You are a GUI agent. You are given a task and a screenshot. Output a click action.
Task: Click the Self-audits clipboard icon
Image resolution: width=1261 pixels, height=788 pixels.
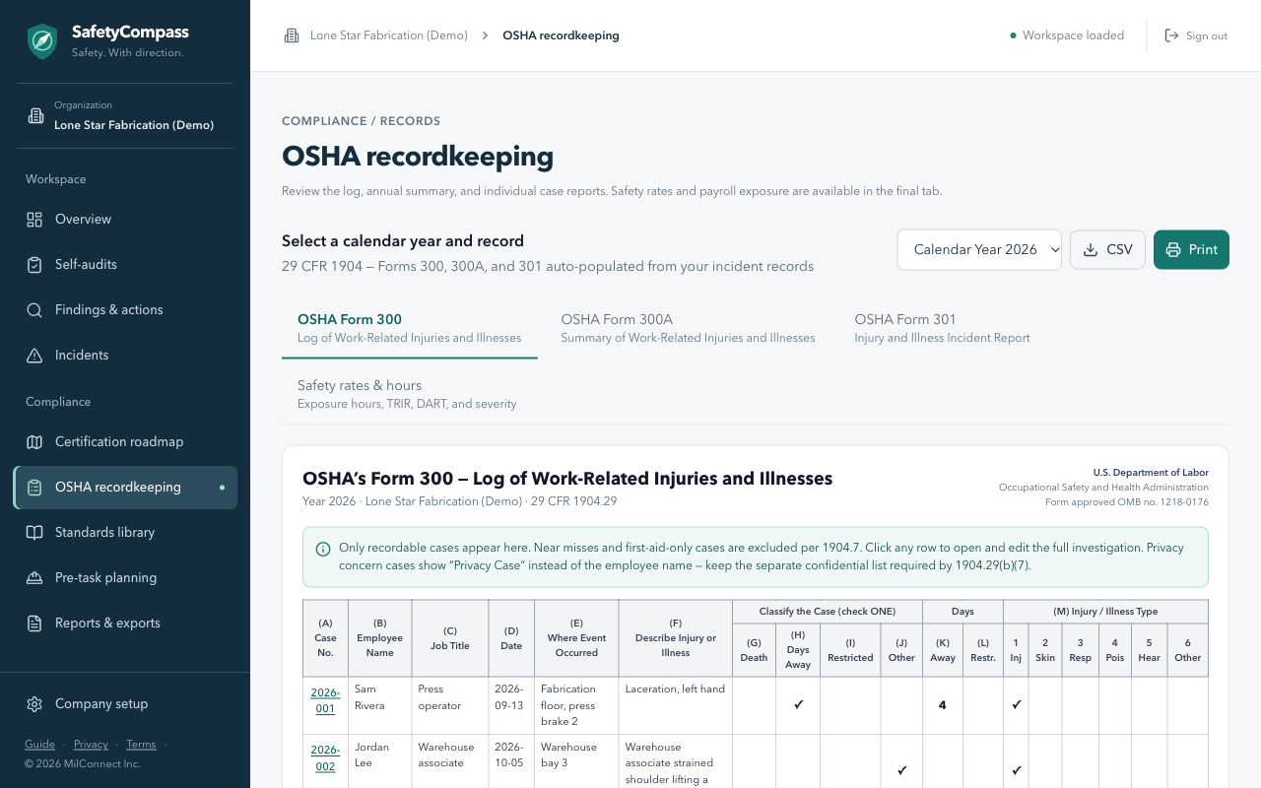34,265
